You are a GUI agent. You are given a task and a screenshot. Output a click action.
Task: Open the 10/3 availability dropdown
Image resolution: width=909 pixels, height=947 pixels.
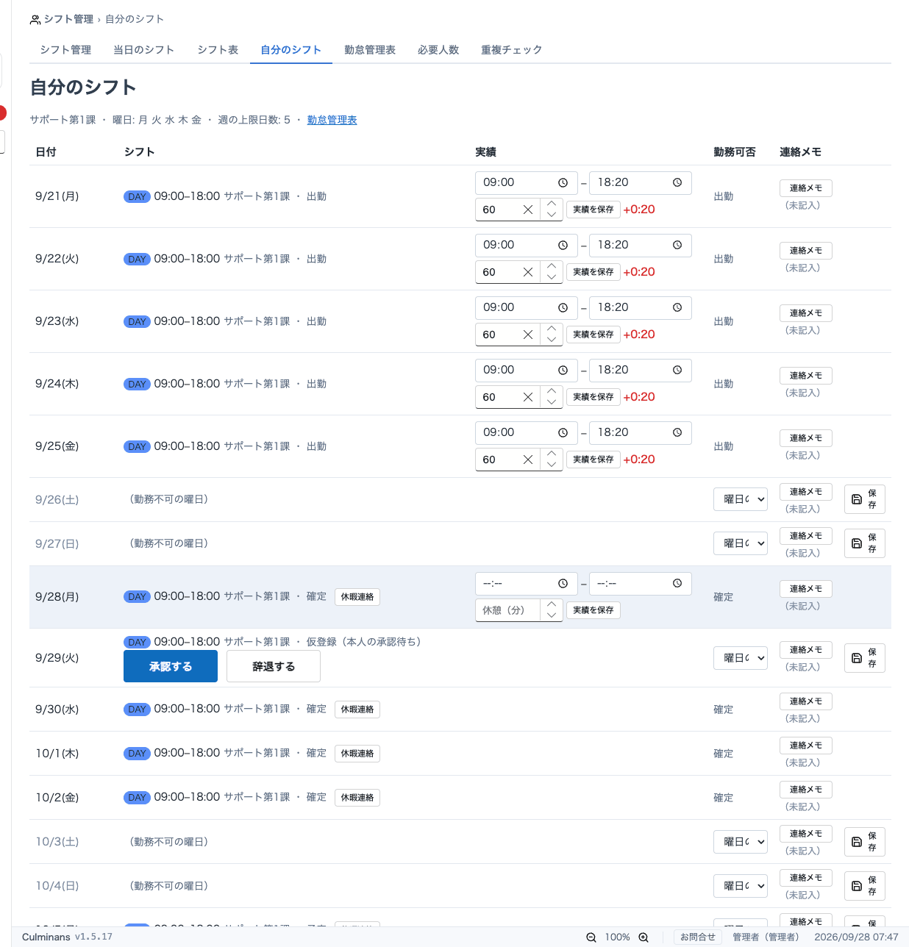pos(741,842)
